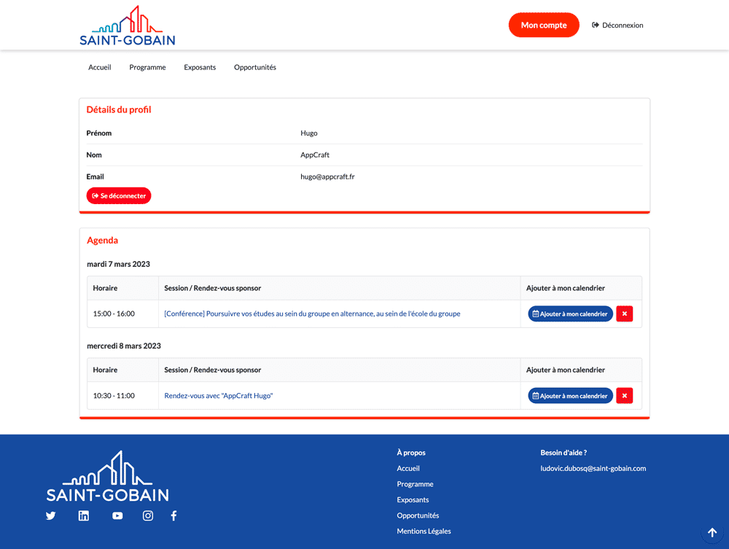Screen dimensions: 729x549
Task: Open the Facebook icon in footer
Action: [x=174, y=516]
